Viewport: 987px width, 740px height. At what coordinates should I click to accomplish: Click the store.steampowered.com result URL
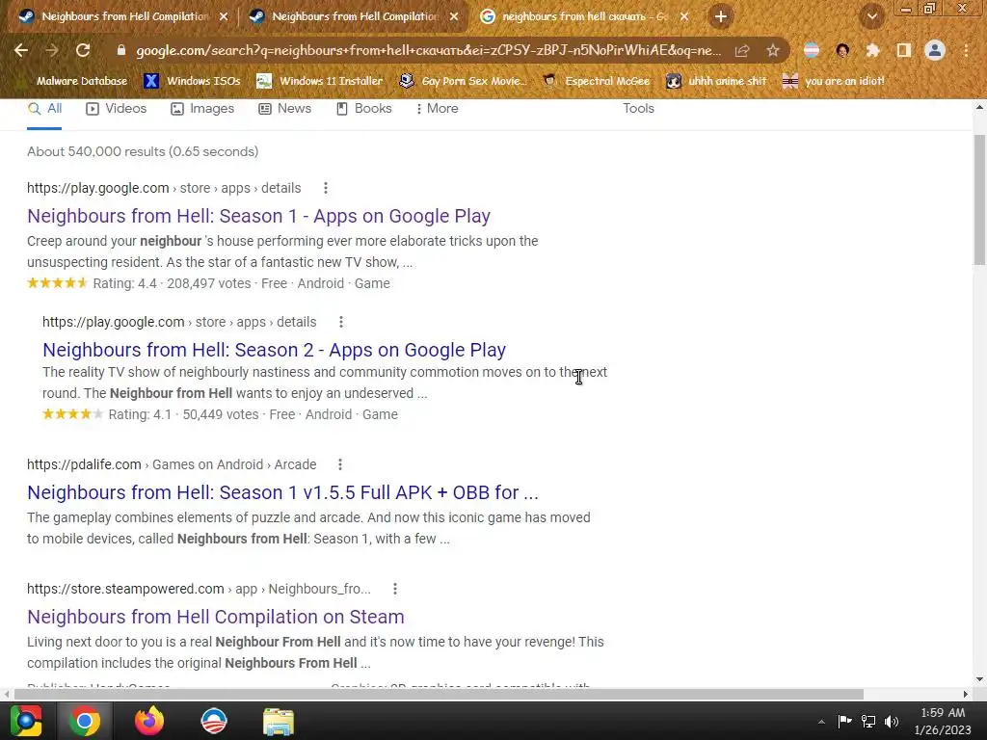(199, 589)
